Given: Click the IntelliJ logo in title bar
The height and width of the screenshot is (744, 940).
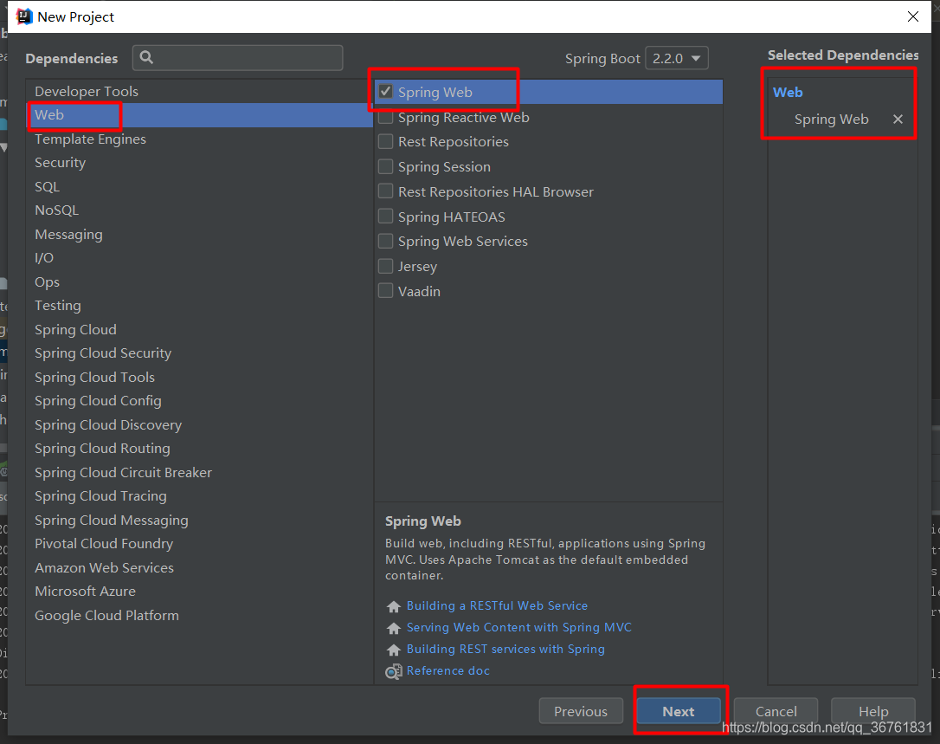Looking at the screenshot, I should (24, 16).
